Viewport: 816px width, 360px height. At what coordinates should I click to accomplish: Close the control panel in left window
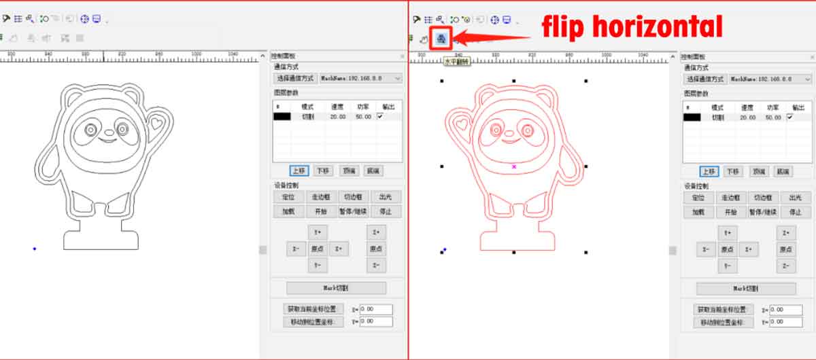(x=402, y=56)
